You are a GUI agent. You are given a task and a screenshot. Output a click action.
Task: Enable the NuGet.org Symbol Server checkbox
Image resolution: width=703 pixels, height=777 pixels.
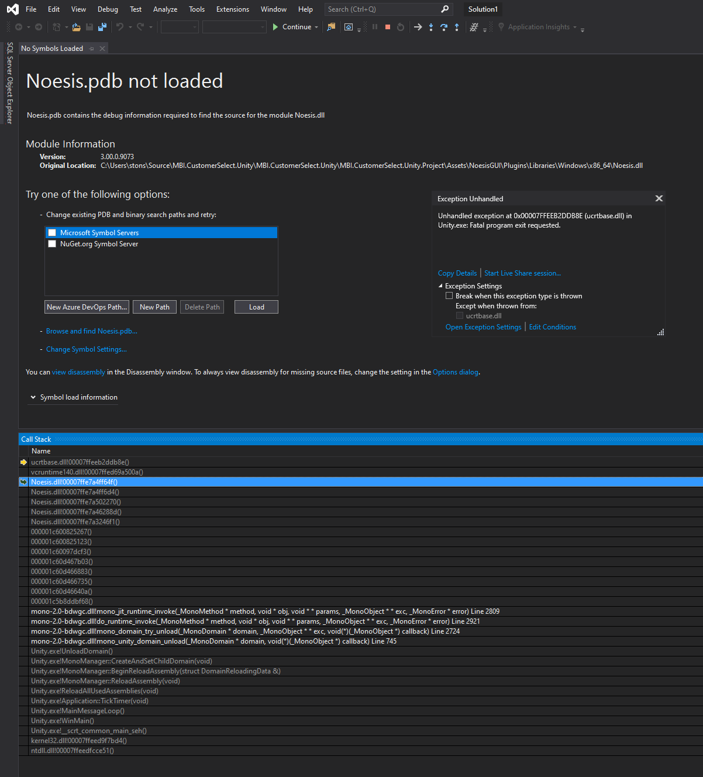point(52,244)
